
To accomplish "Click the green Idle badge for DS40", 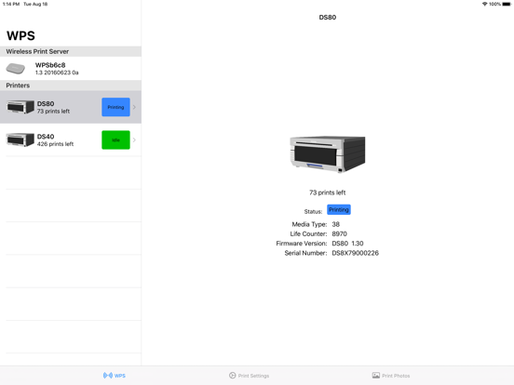I will [115, 139].
